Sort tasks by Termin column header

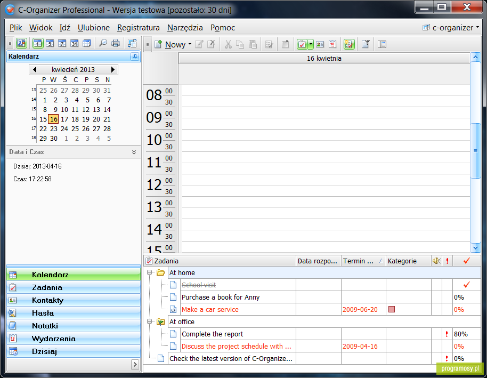coord(363,261)
